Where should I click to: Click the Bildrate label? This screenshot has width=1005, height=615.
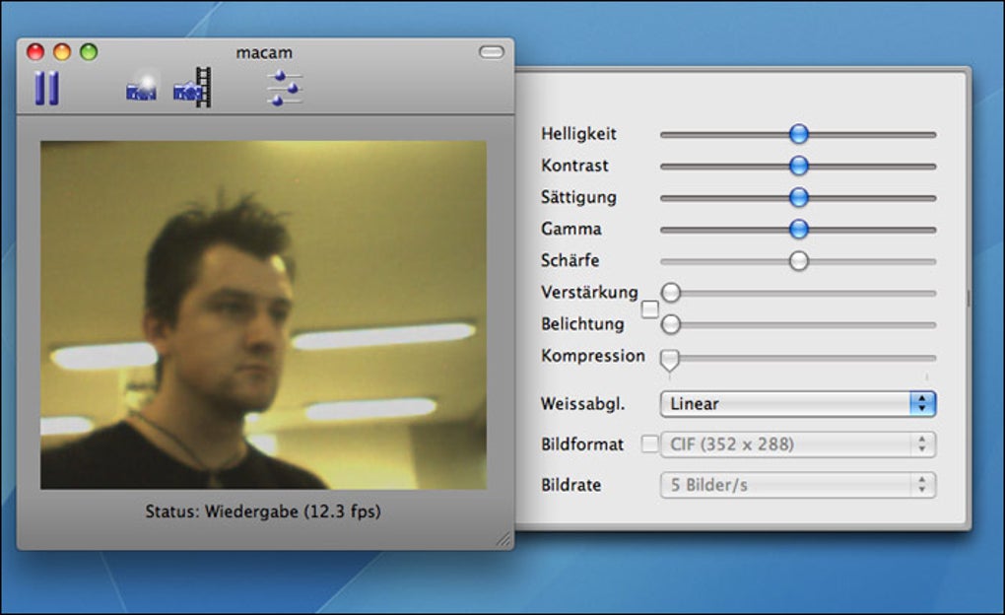(571, 485)
